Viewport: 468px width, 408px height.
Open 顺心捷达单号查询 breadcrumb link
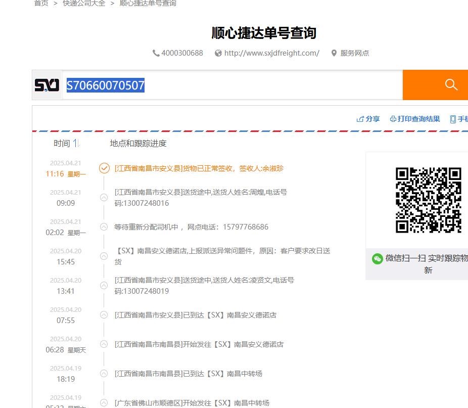pos(148,3)
